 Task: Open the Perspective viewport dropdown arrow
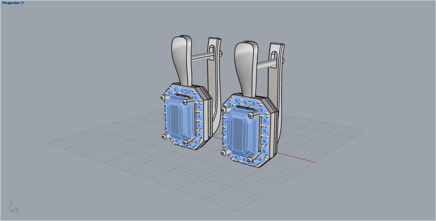[x=23, y=3]
